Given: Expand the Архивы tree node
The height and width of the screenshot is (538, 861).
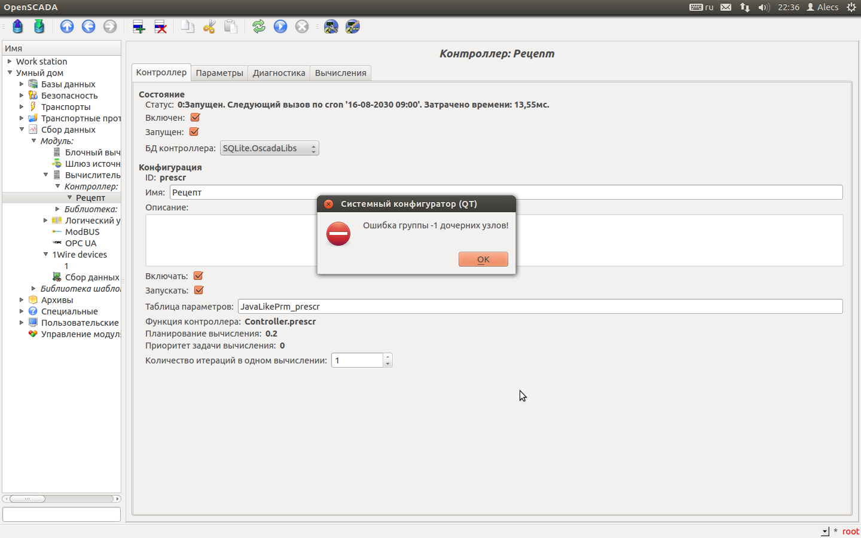Looking at the screenshot, I should (x=22, y=300).
